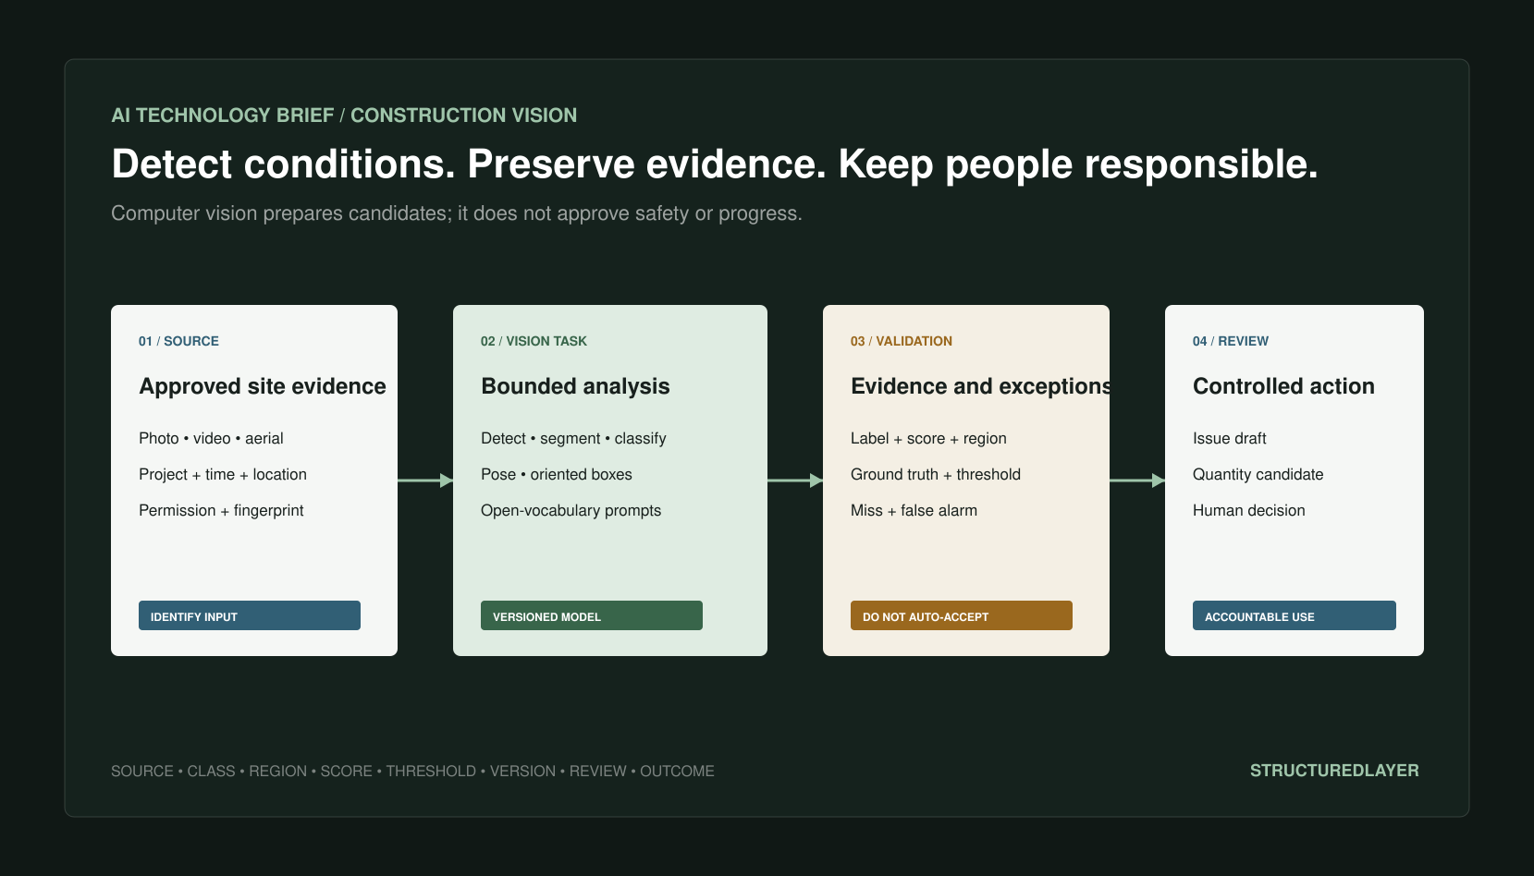Click the '01 / SOURCE' label
Image resolution: width=1534 pixels, height=876 pixels.
tap(178, 341)
